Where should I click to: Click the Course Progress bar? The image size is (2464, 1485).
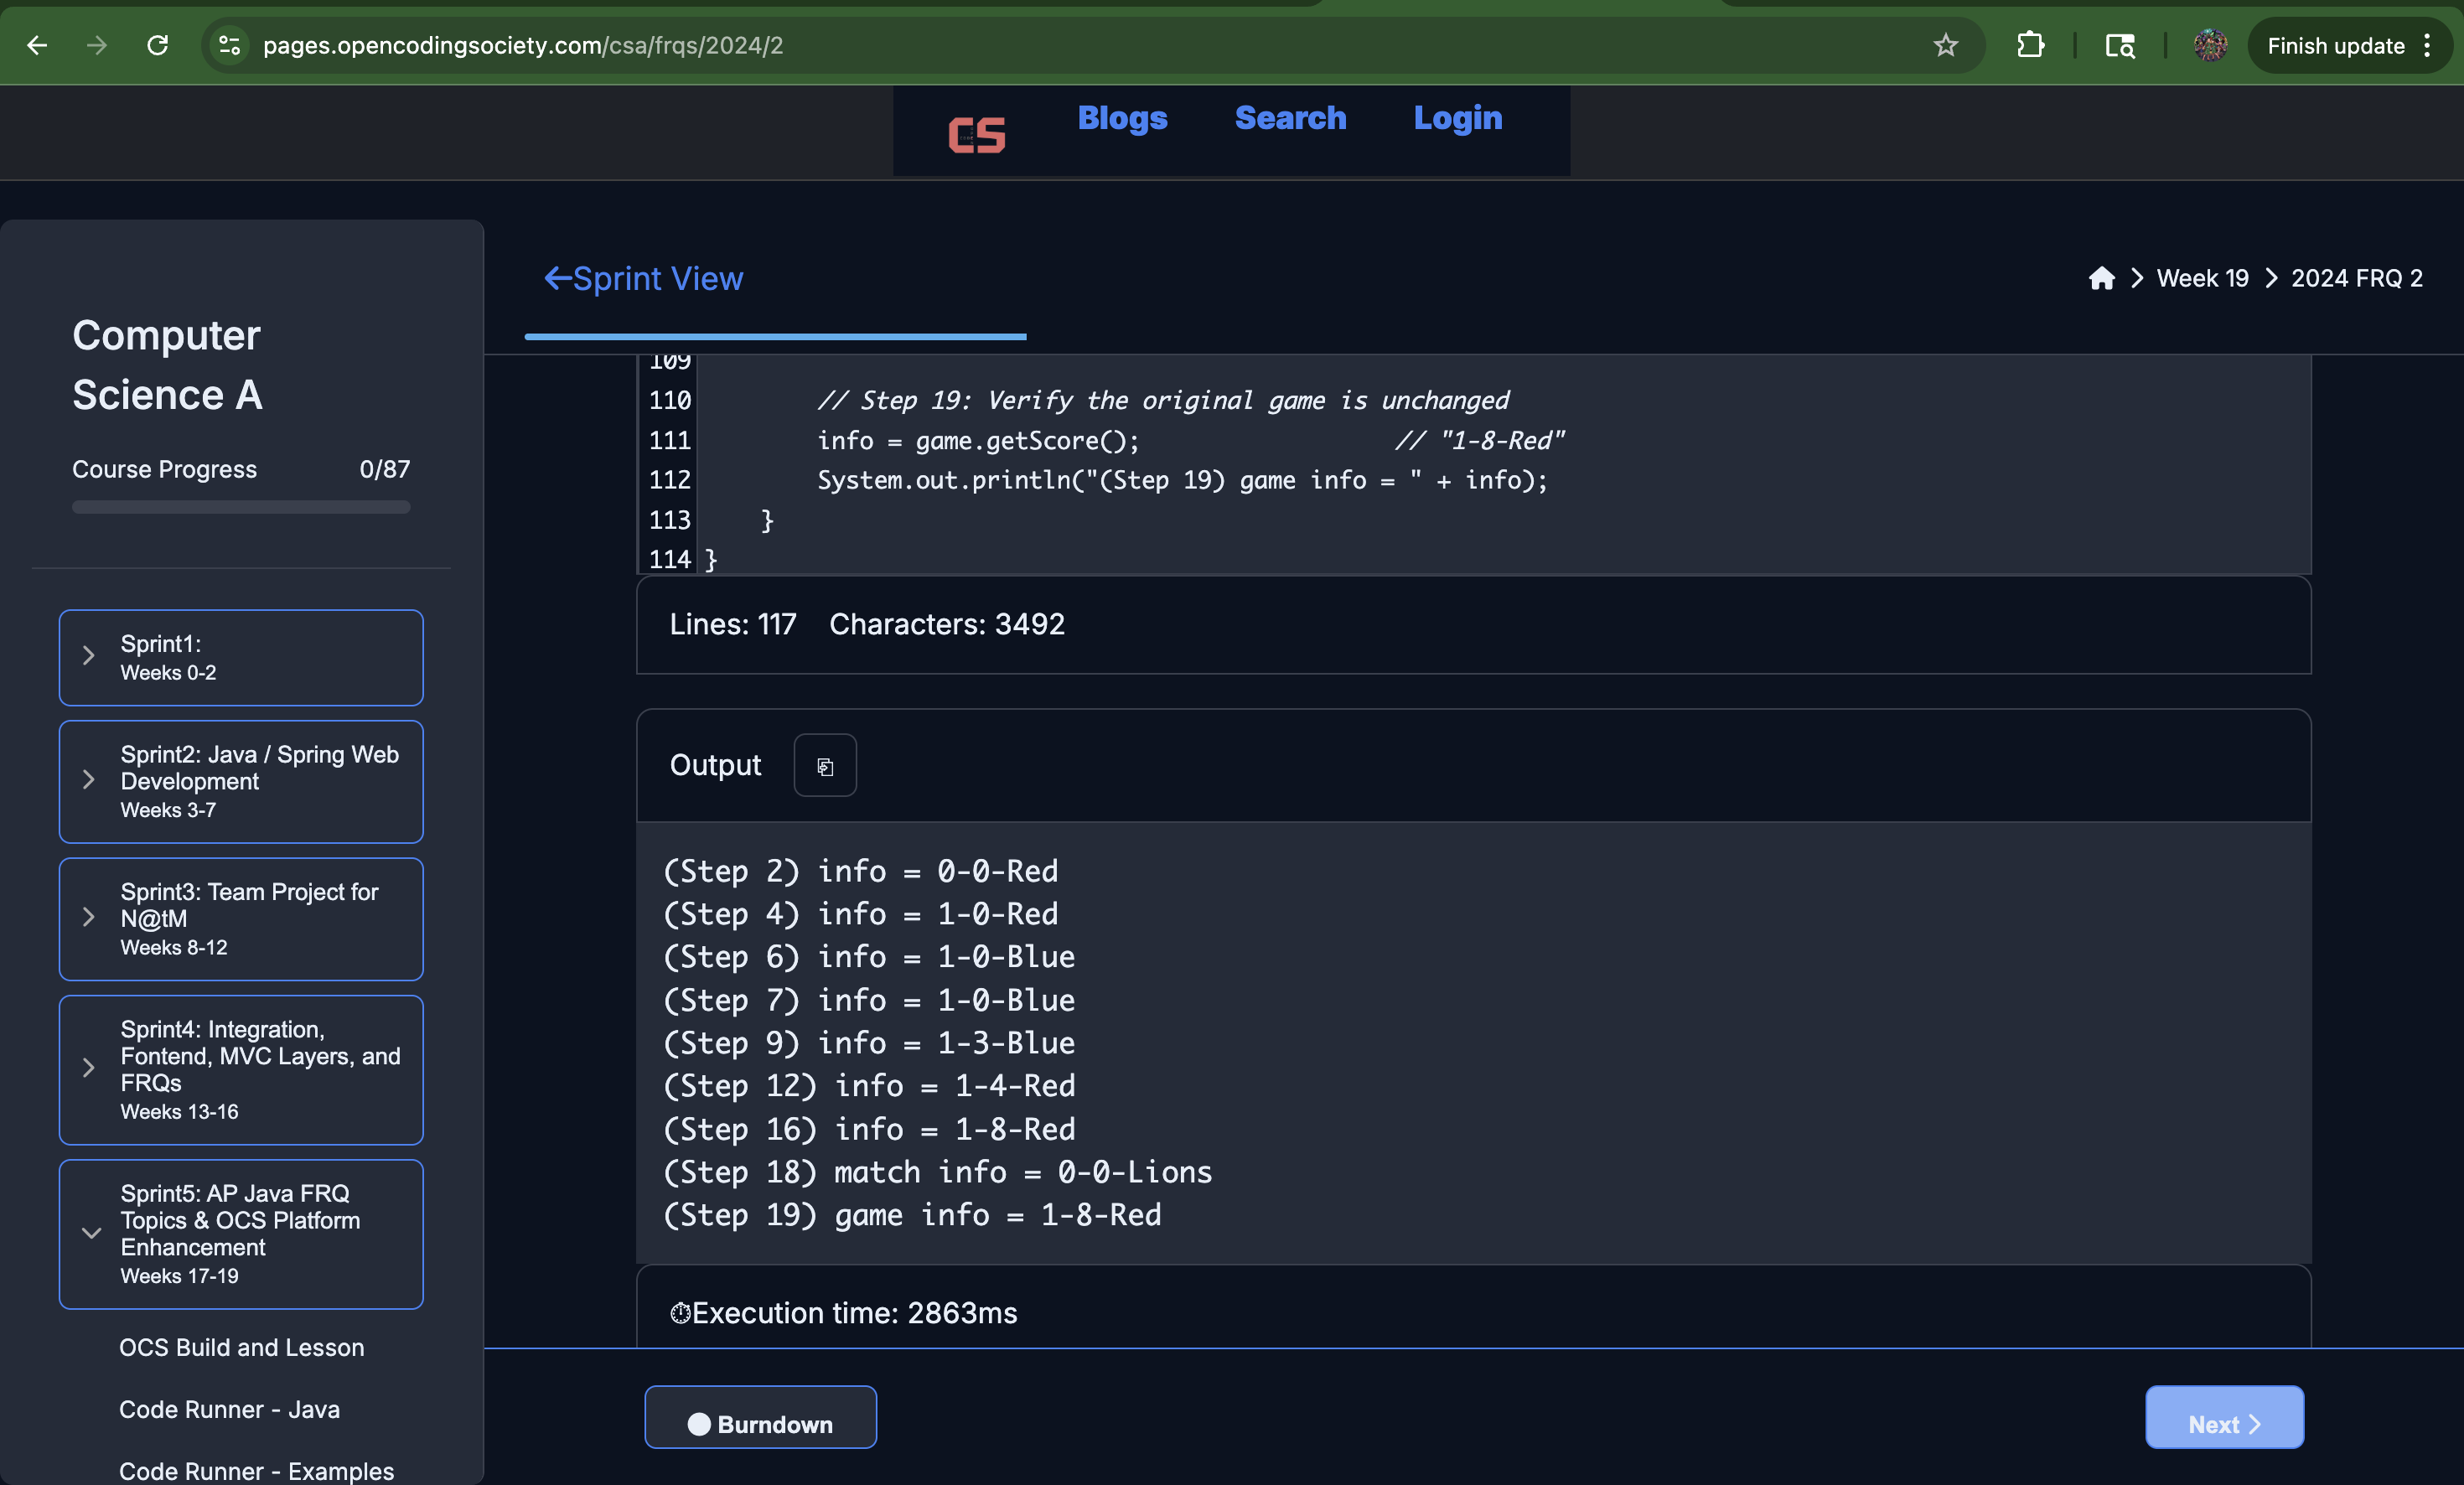point(241,507)
